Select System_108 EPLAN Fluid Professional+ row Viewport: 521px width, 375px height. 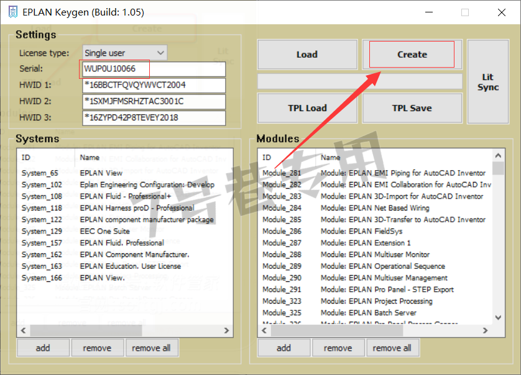click(125, 196)
